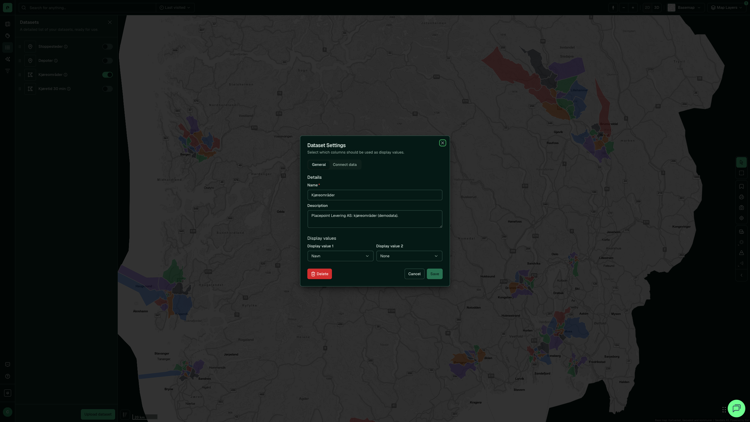Turn off the Kjøreområder dataset toggle
The image size is (750, 422).
point(108,75)
